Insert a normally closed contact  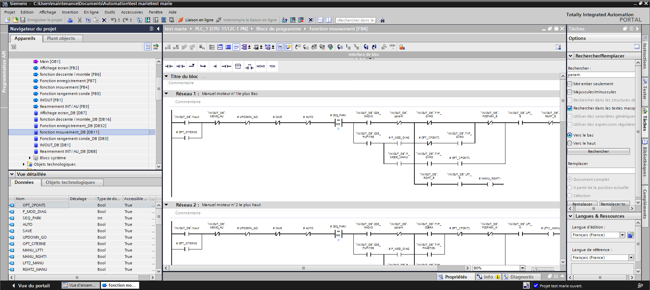tap(180, 66)
